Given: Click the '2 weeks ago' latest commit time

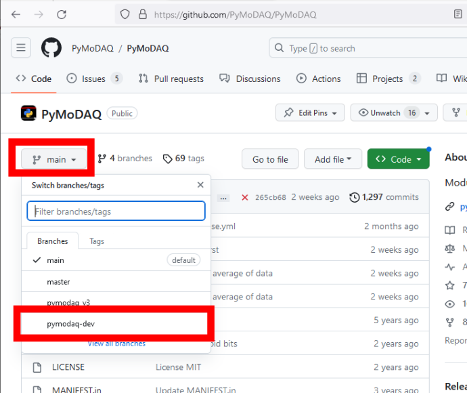Looking at the screenshot, I should (315, 197).
